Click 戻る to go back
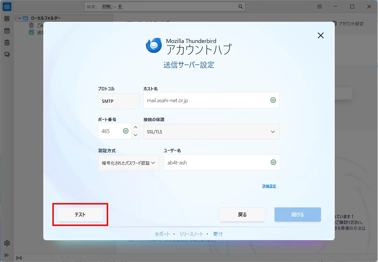378x262 pixels. (x=242, y=214)
